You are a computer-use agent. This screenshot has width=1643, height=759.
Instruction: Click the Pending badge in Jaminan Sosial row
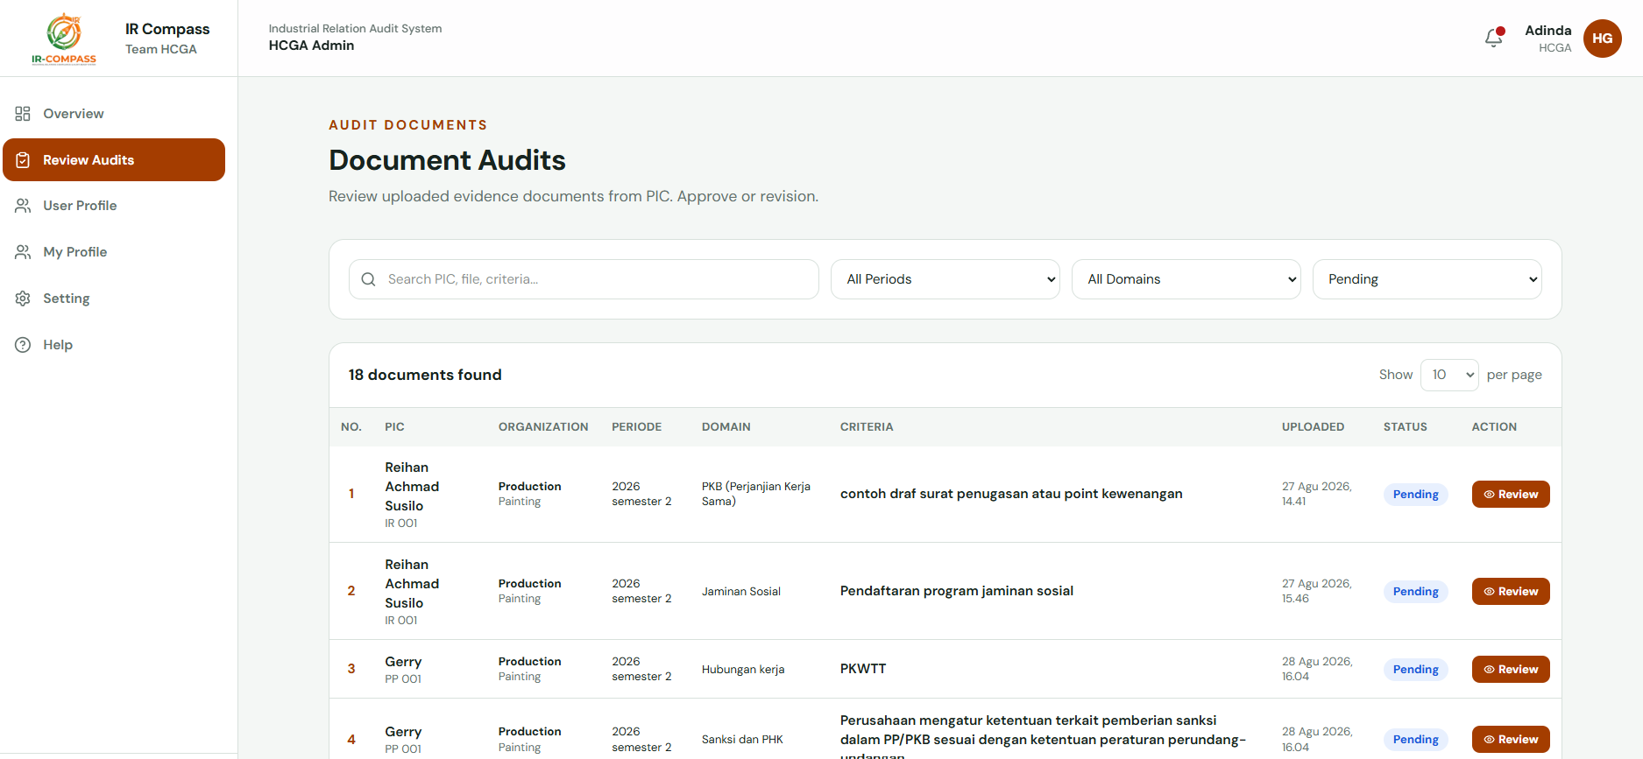pyautogui.click(x=1415, y=592)
